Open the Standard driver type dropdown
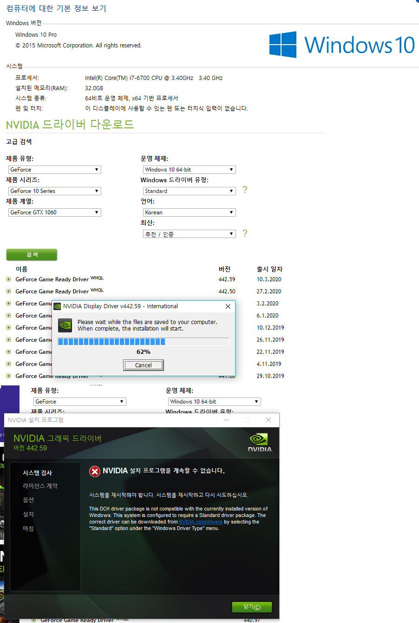Screen dimensions: 419x623 point(189,191)
